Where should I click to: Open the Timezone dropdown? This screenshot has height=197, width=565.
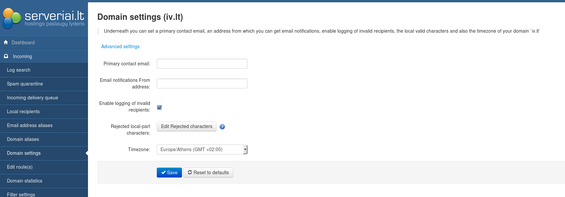click(202, 149)
